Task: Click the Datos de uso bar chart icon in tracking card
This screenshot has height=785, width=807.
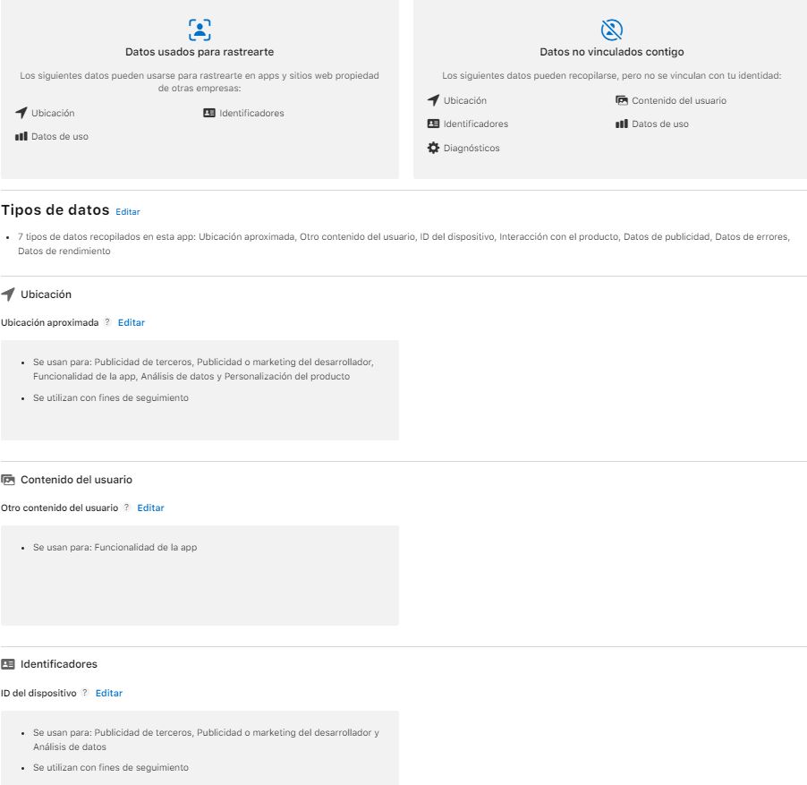Action: [x=21, y=137]
